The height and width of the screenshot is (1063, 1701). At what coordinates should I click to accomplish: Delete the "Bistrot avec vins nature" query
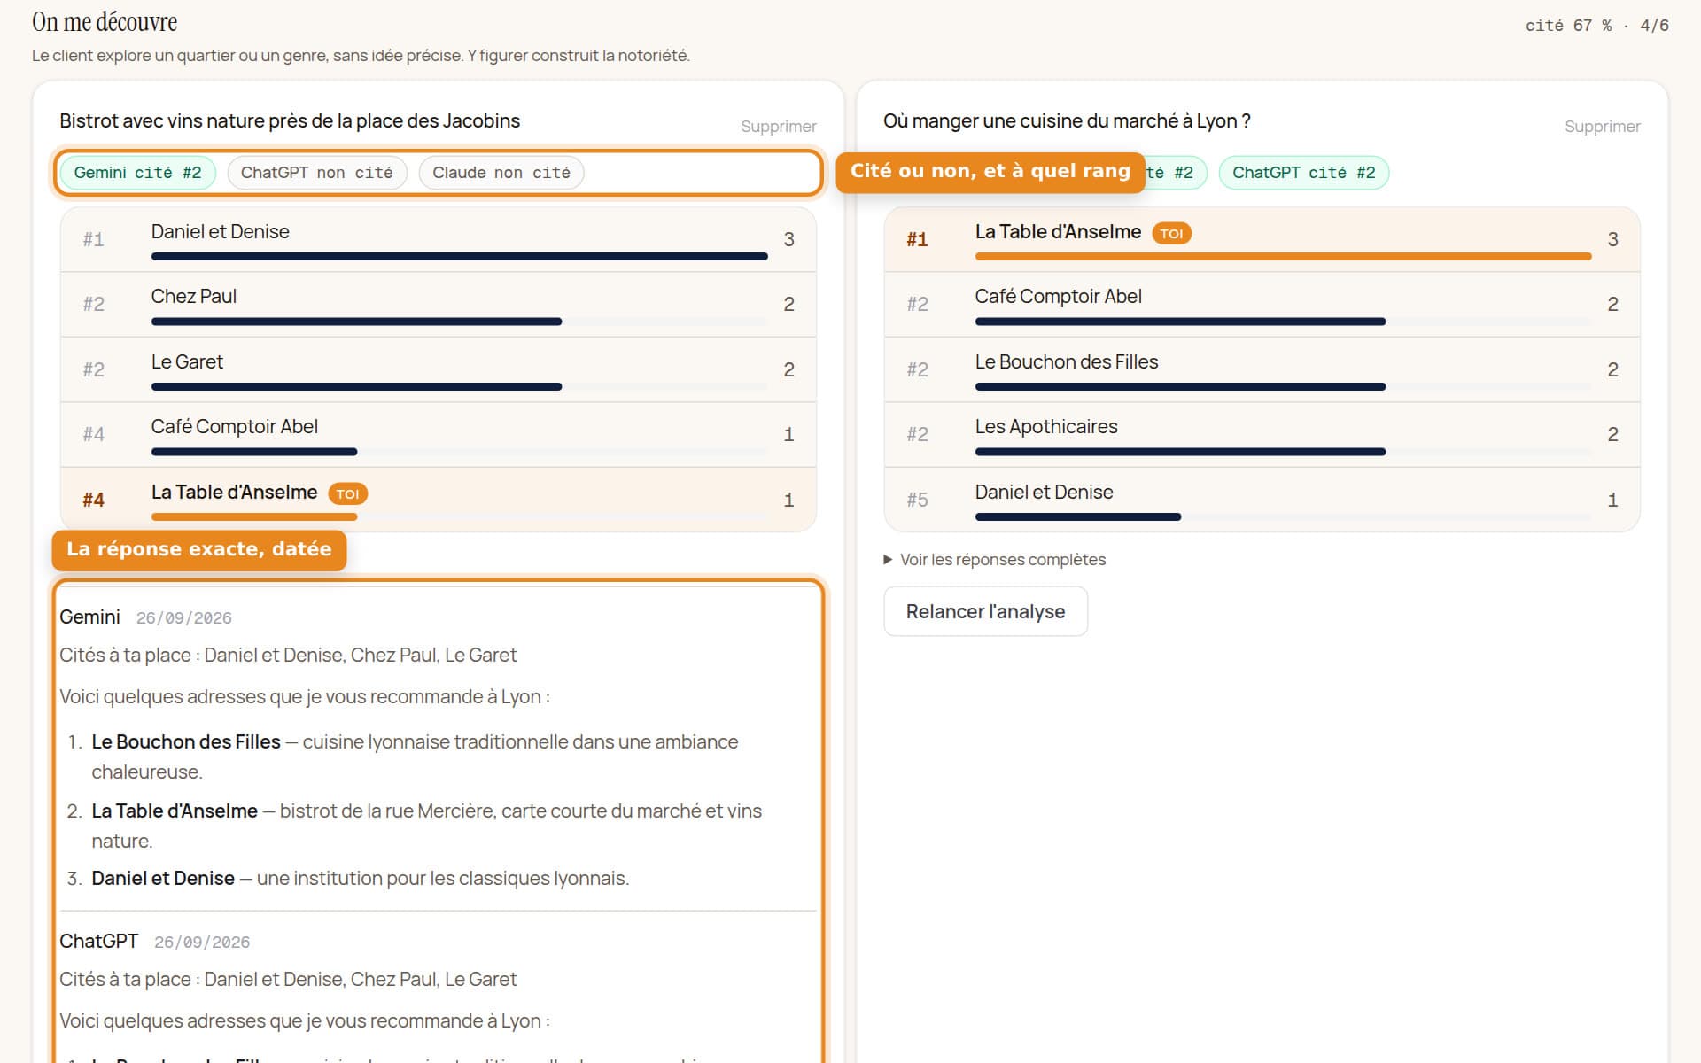(x=778, y=127)
